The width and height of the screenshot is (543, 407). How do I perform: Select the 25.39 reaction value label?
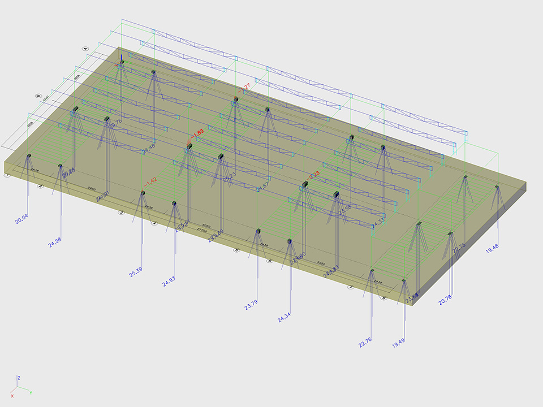click(136, 271)
